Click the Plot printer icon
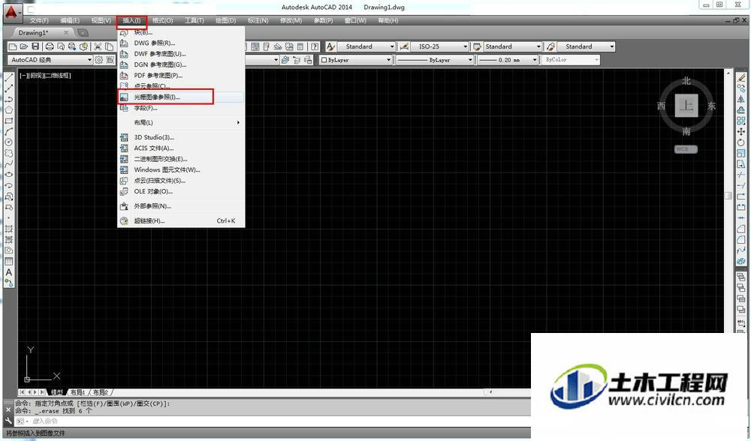751x441 pixels. 50,46
